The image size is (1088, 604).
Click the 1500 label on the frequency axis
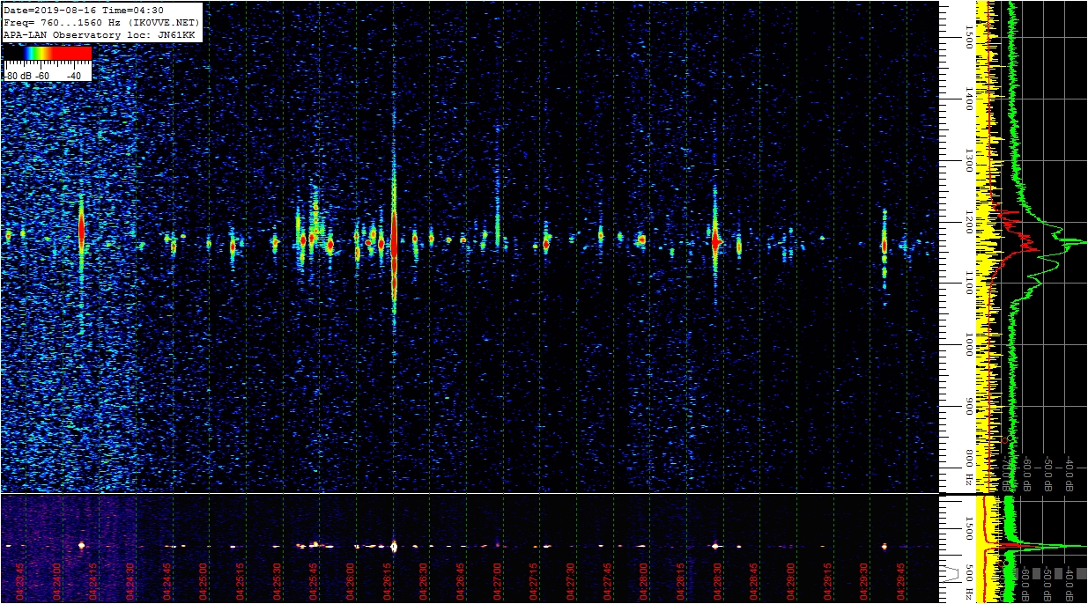pos(968,36)
